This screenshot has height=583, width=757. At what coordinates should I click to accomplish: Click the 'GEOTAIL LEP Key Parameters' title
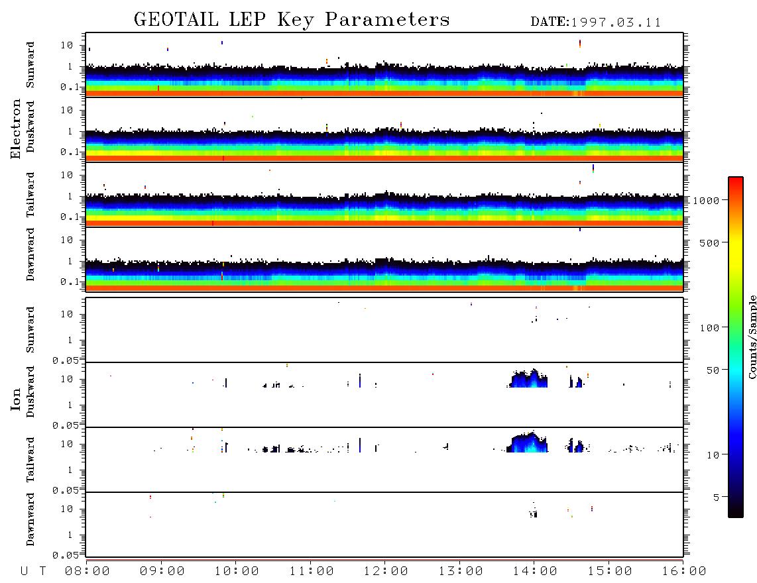click(292, 20)
